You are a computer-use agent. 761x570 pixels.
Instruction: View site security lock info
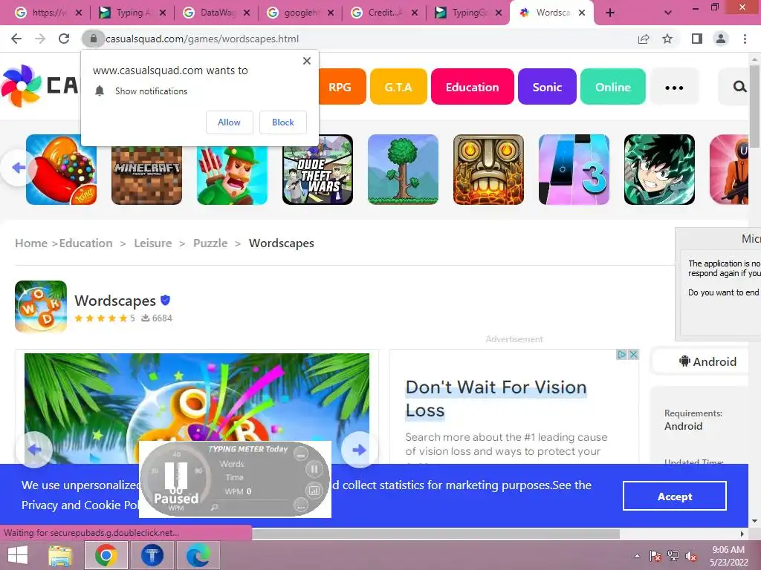(93, 39)
